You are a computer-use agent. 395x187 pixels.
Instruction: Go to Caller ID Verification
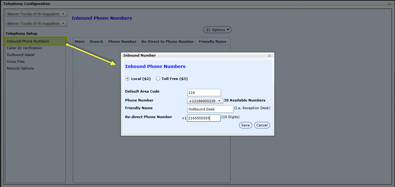(24, 48)
